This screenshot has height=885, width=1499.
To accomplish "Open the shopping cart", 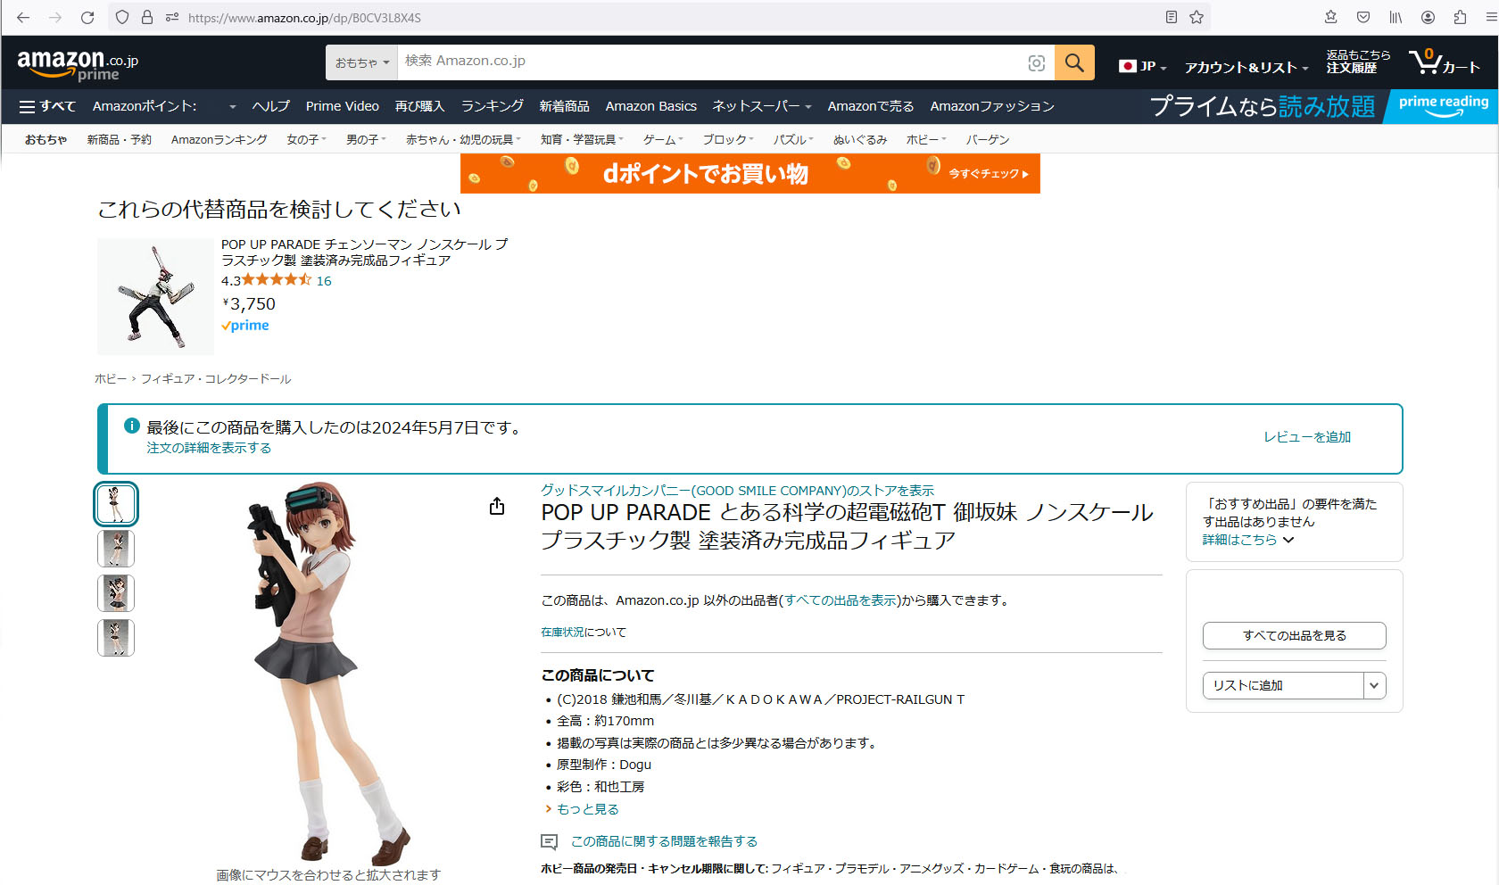I will (x=1444, y=62).
